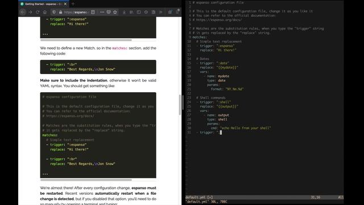The height and width of the screenshot is (205, 364).
Task: Click "# Dates" comment in editor
Action: (x=202, y=59)
